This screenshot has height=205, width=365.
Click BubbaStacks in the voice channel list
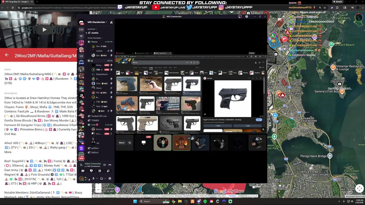coord(102,74)
